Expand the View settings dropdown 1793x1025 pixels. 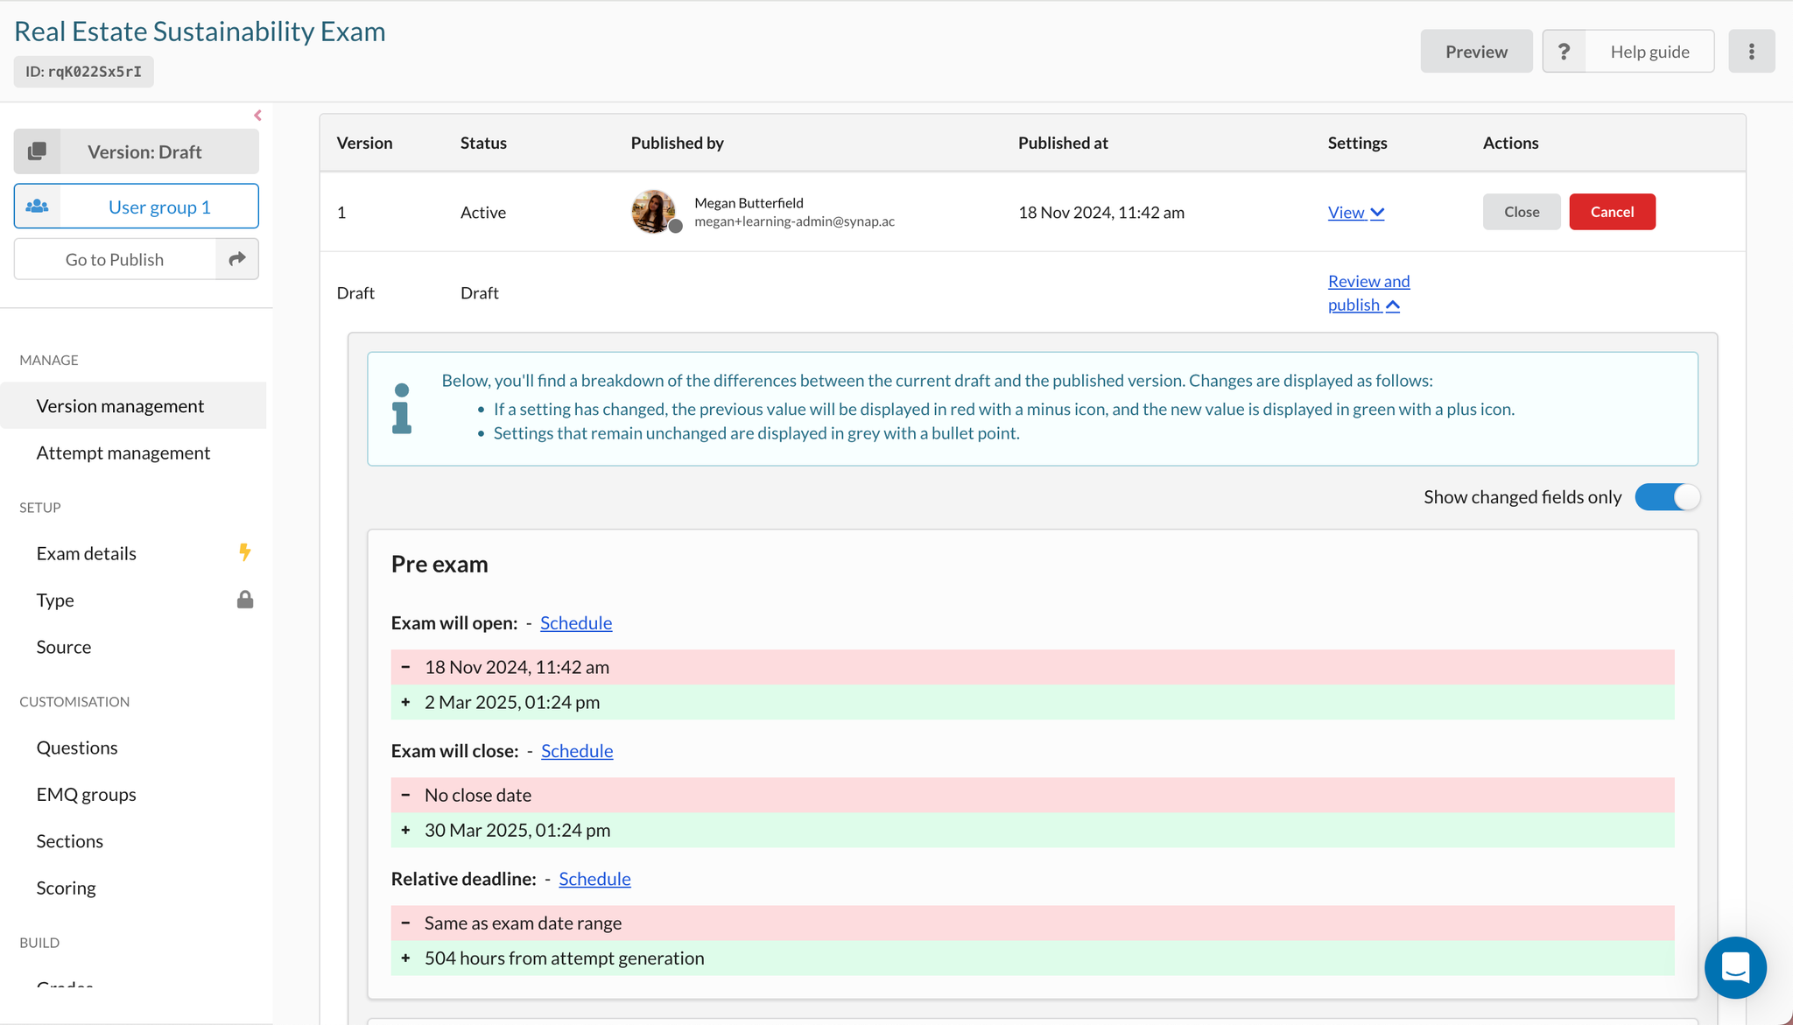point(1355,212)
